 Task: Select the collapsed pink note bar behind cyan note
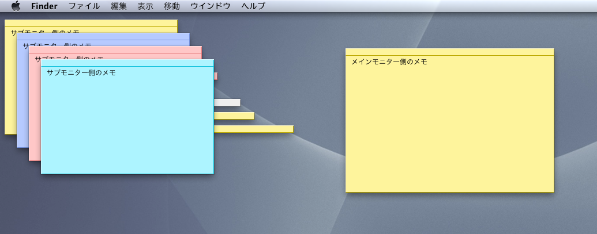pos(216,76)
